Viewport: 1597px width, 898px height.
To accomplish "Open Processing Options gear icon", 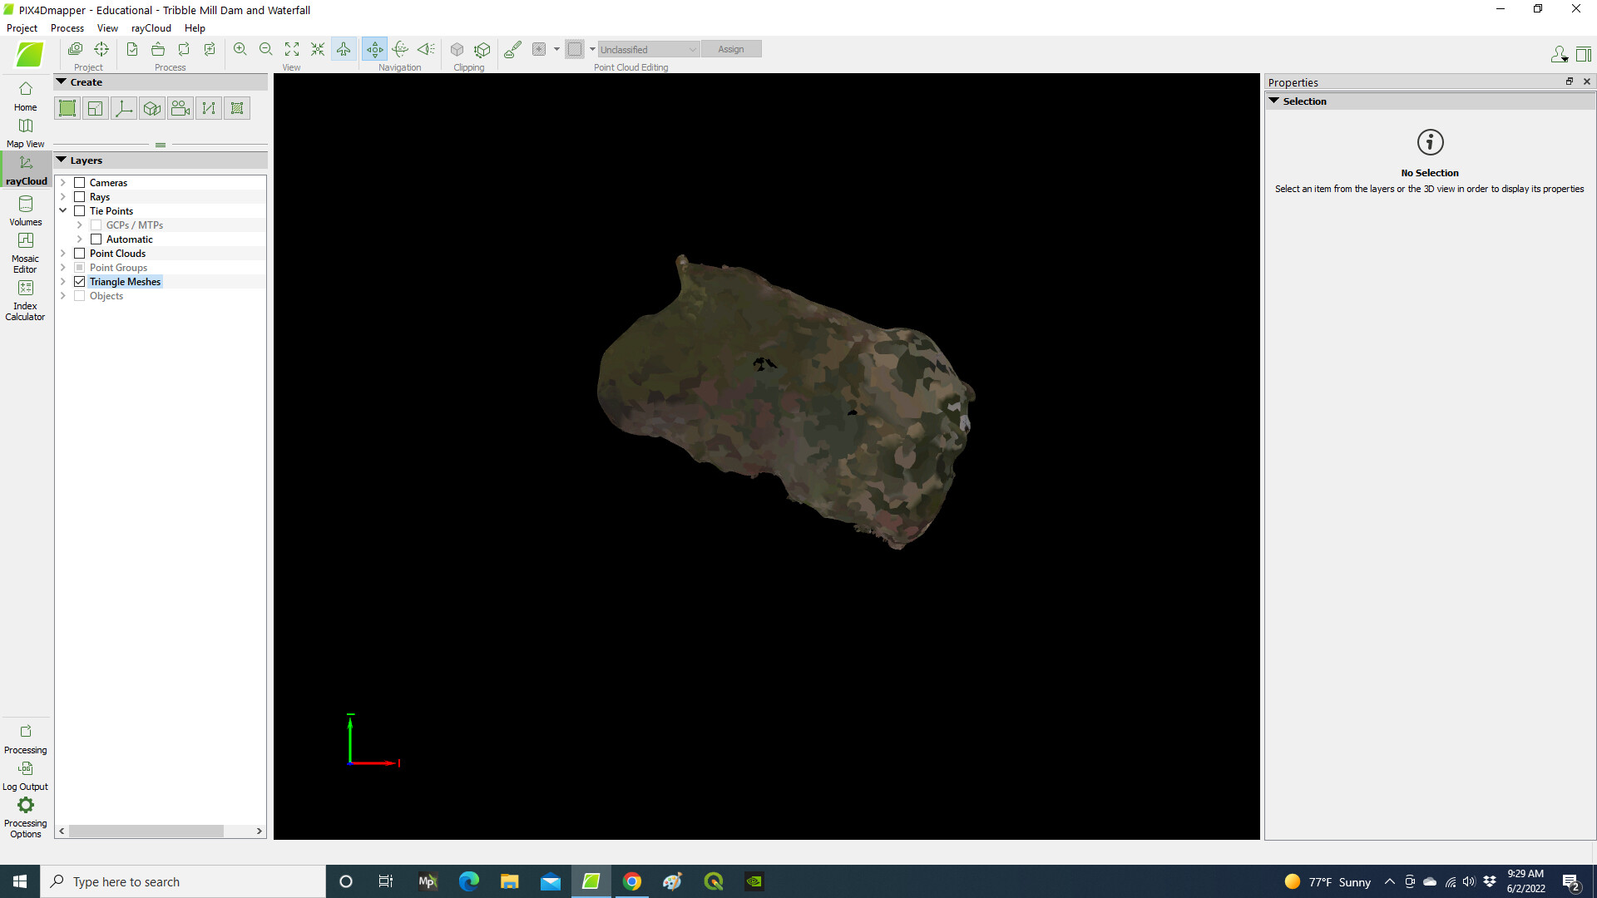I will [26, 806].
